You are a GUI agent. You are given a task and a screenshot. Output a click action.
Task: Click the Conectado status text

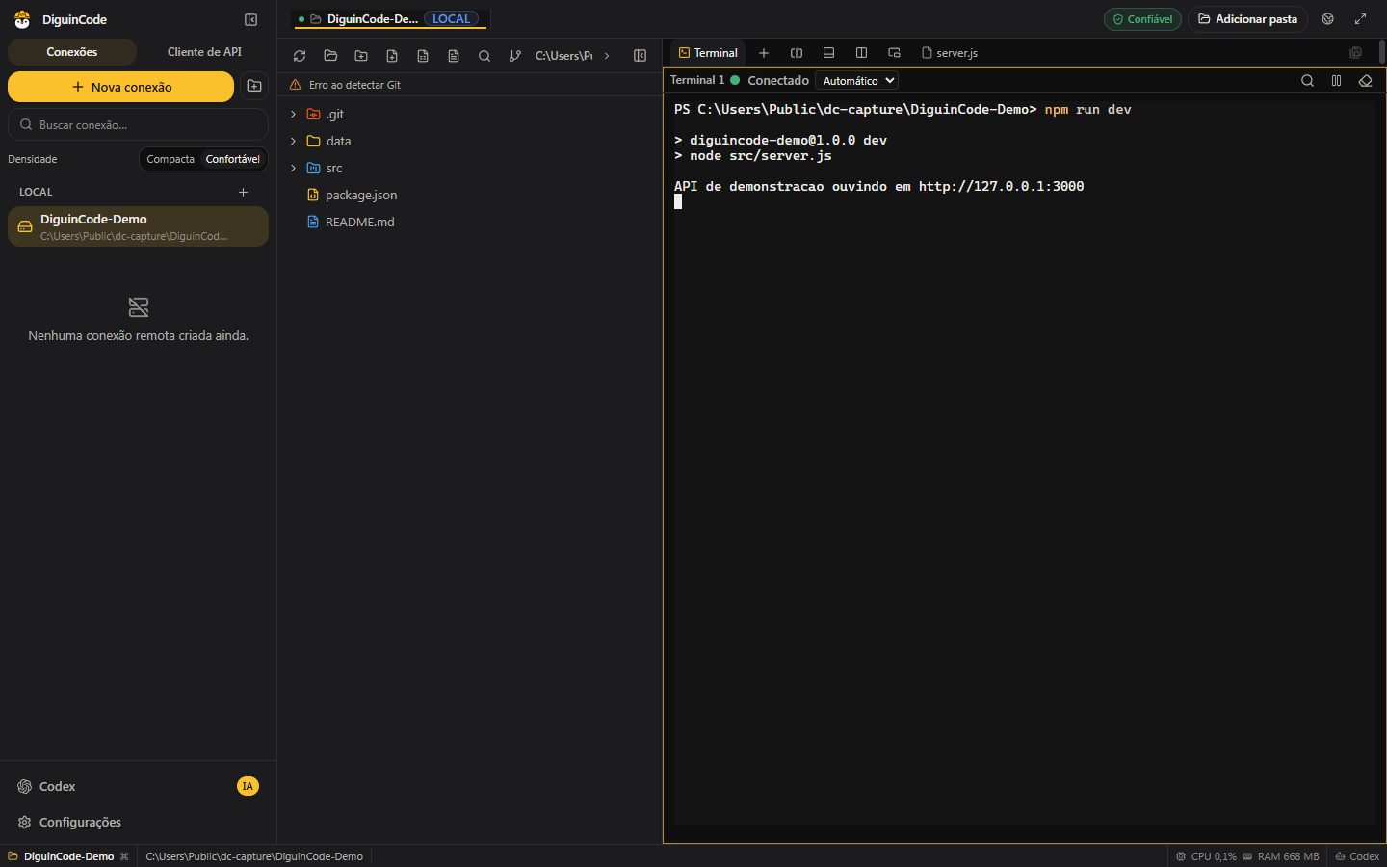[x=778, y=81]
